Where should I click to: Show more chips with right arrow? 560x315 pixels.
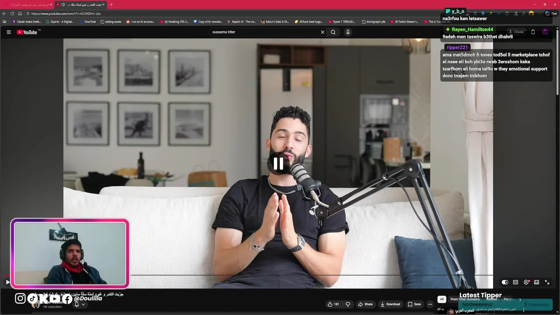click(x=520, y=300)
